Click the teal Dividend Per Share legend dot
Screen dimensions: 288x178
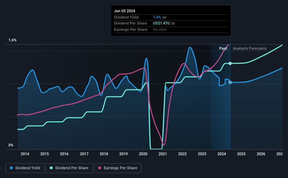click(51, 168)
